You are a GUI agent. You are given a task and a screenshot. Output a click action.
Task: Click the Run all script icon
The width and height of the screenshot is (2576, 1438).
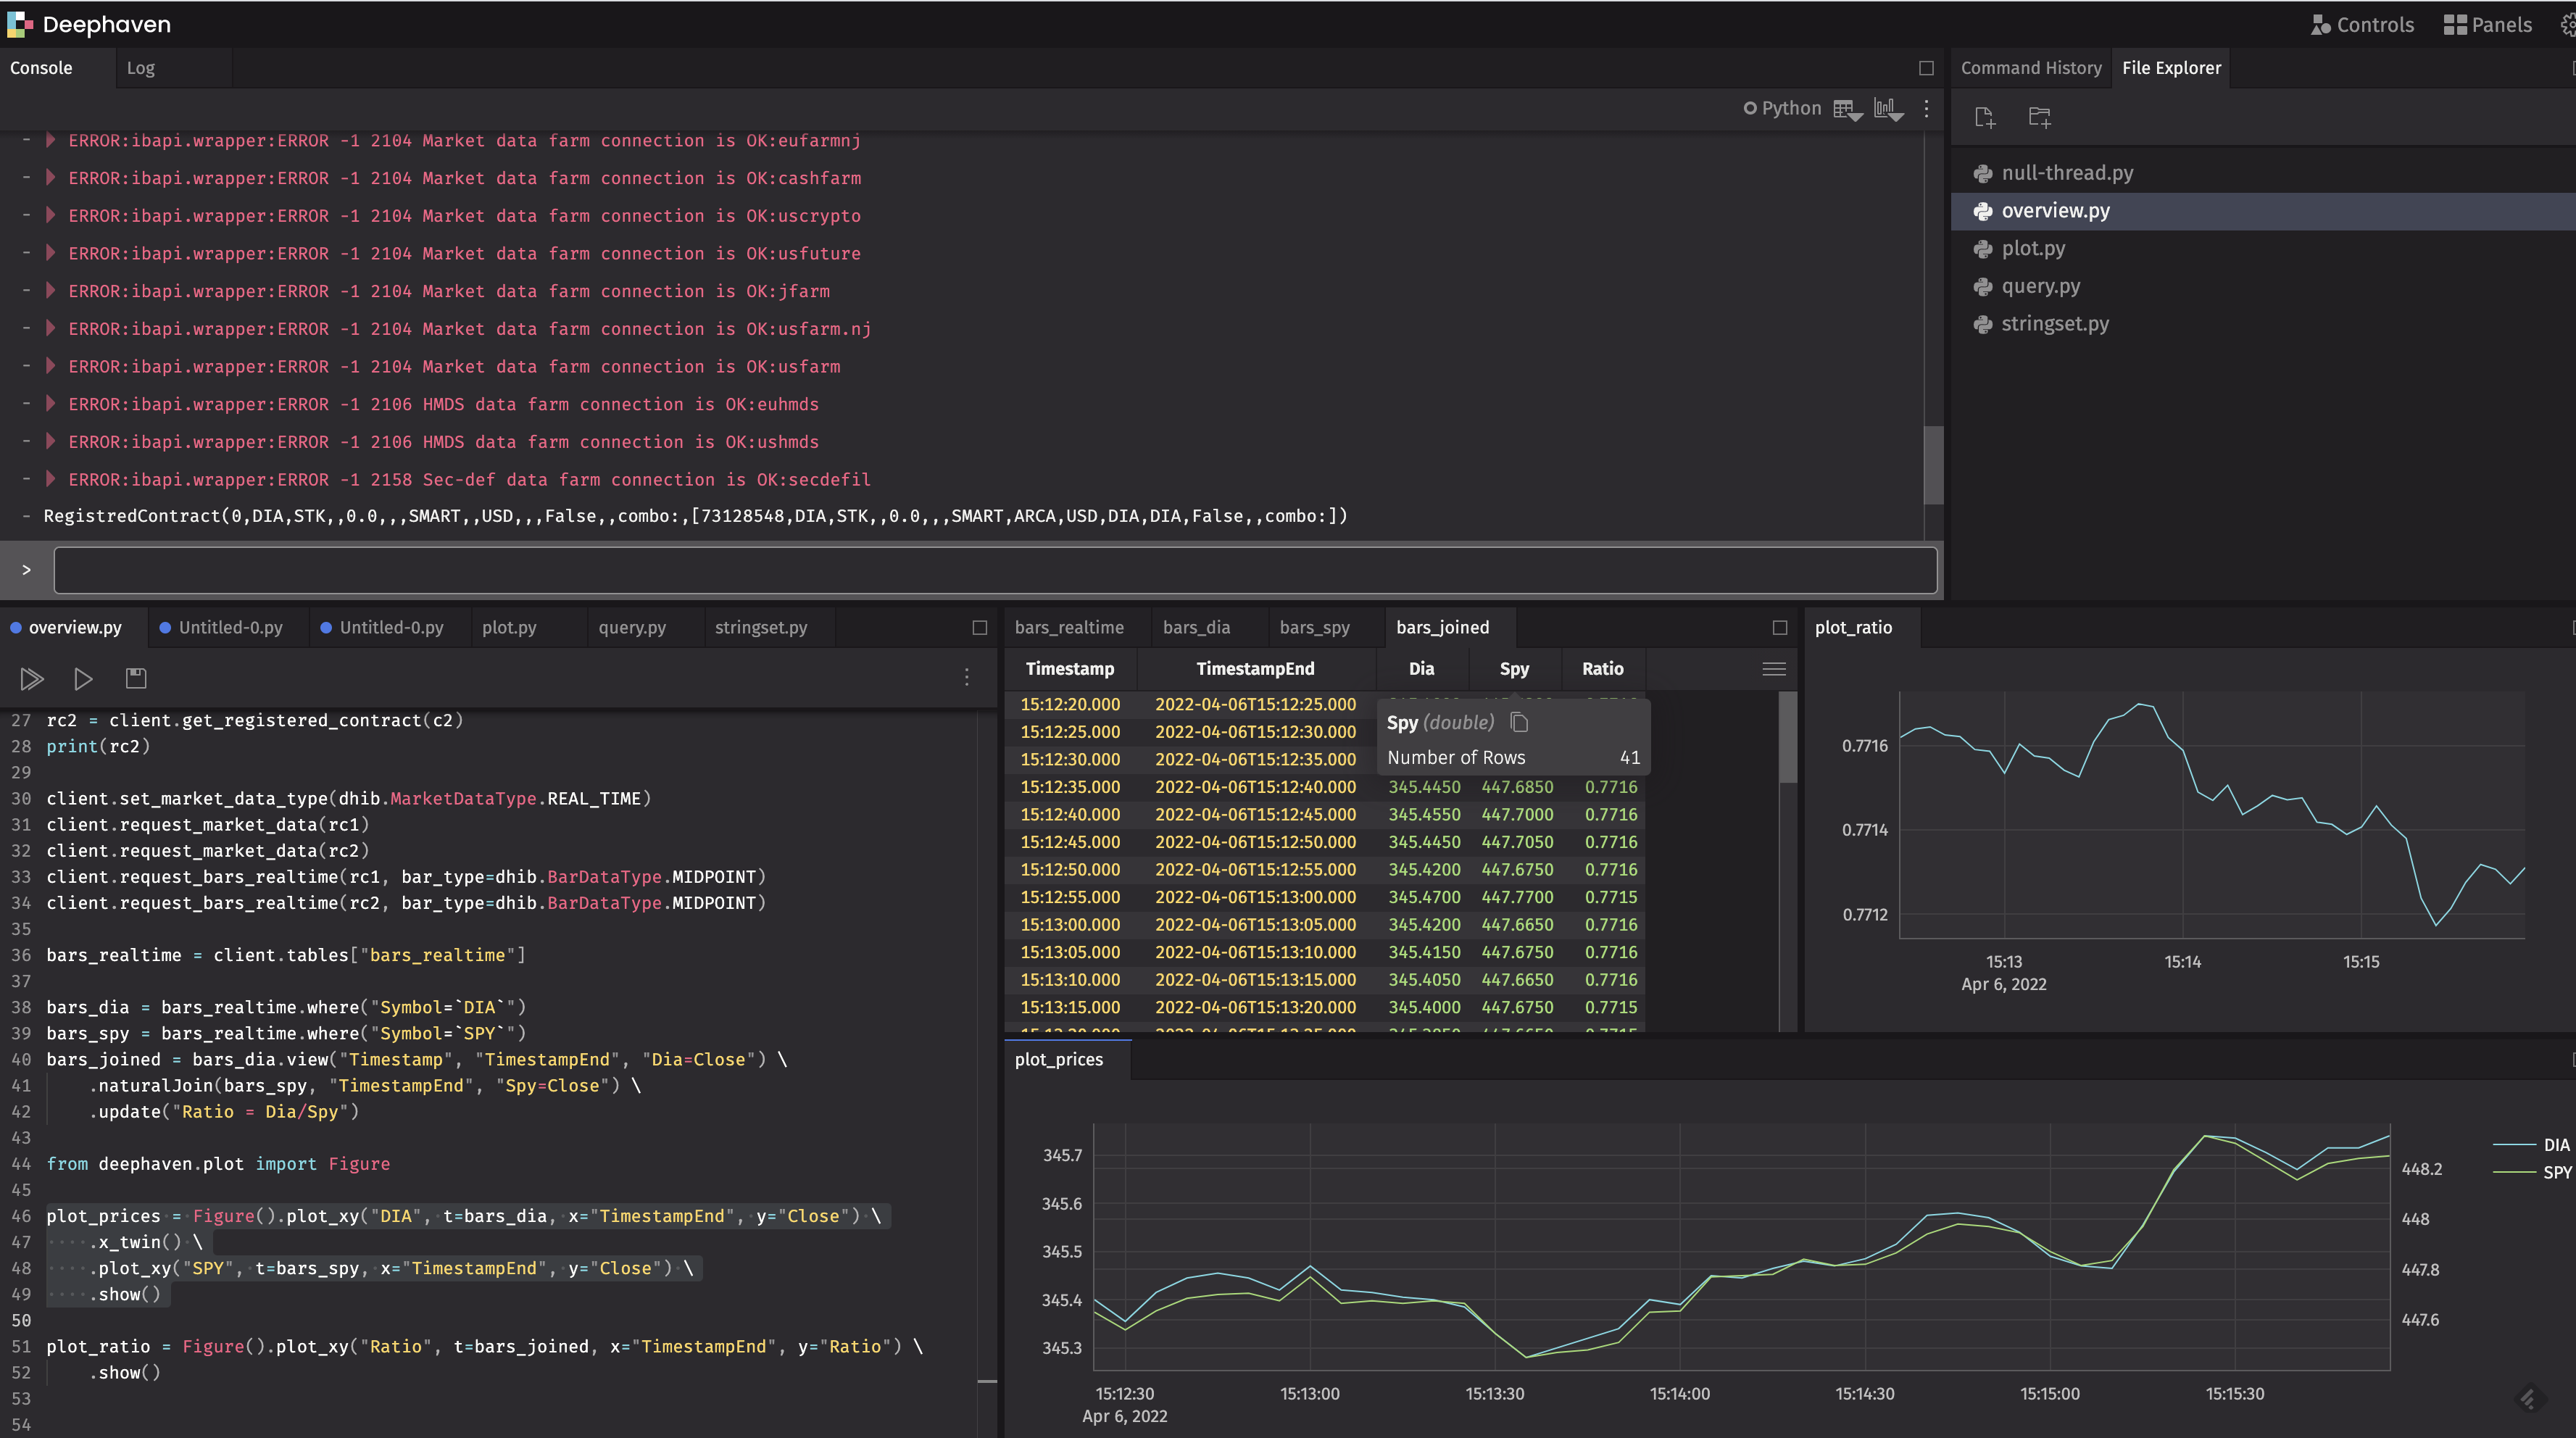(x=31, y=679)
